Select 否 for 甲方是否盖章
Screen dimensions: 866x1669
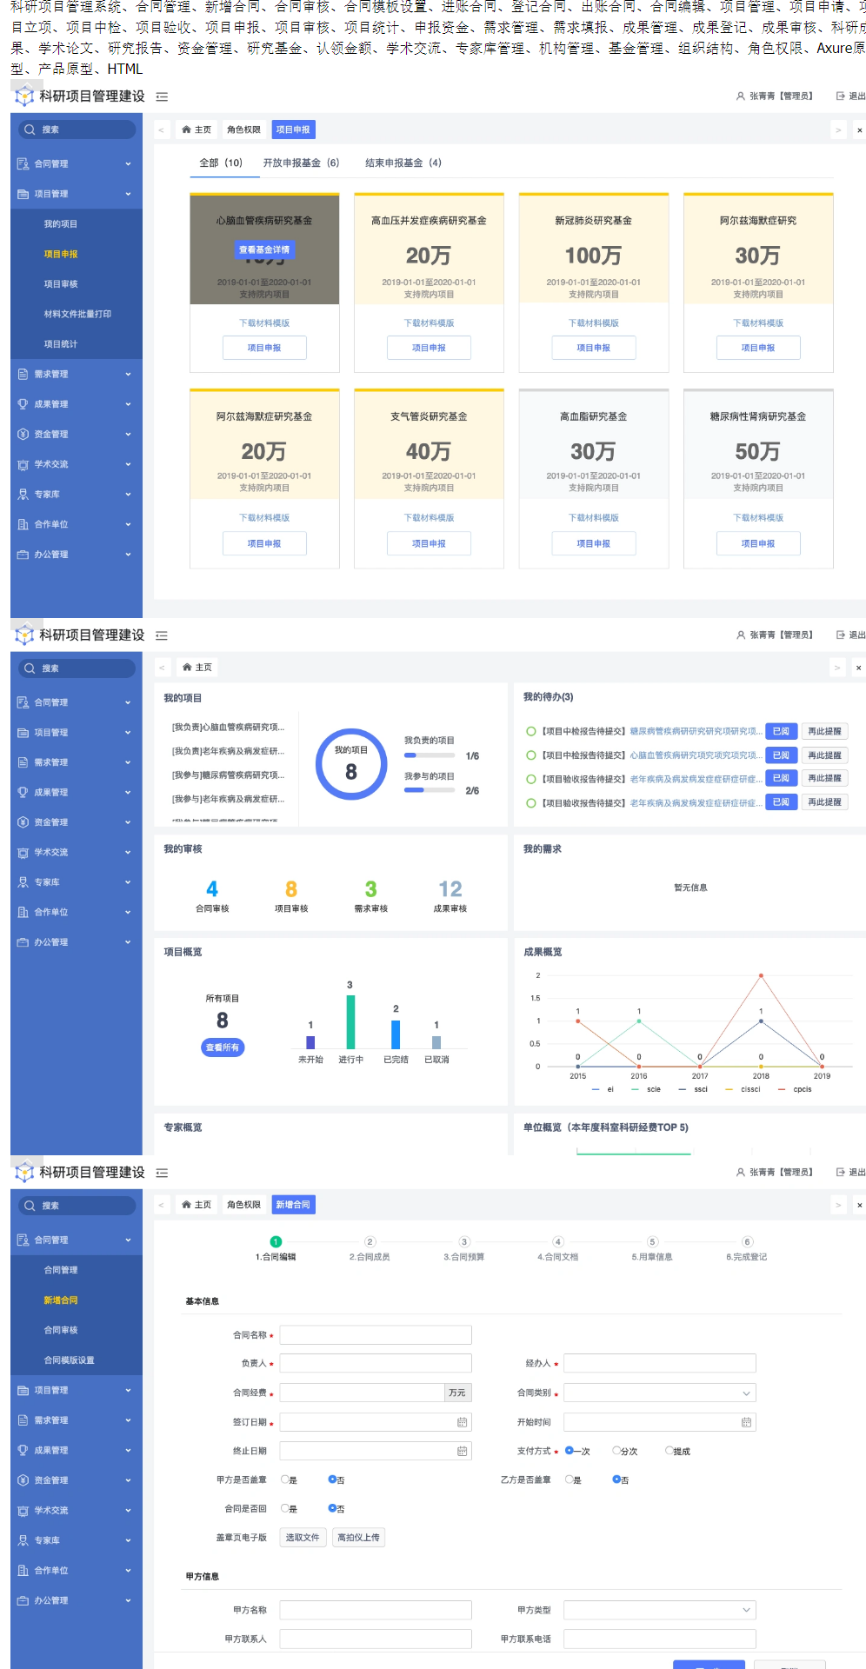(332, 1479)
